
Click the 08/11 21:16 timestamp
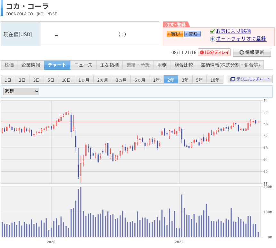(x=184, y=53)
